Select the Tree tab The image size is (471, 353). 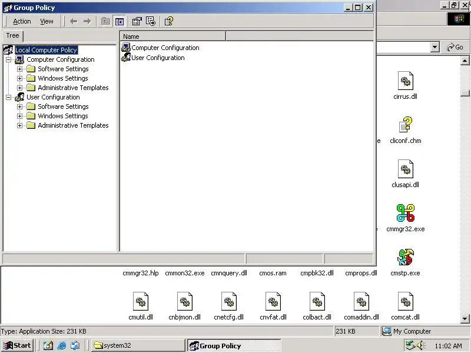click(x=12, y=35)
